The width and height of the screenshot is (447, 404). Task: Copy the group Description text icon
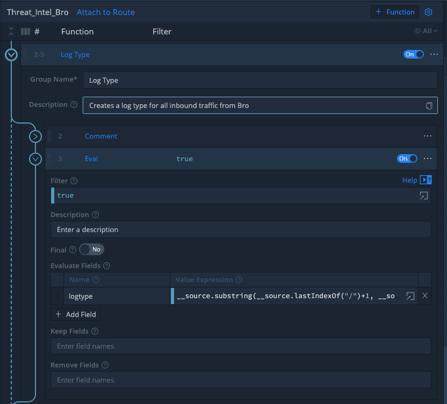pyautogui.click(x=429, y=106)
